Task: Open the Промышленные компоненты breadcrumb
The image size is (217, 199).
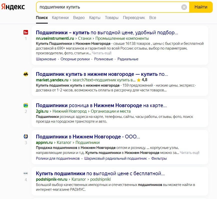Action: 122,39
